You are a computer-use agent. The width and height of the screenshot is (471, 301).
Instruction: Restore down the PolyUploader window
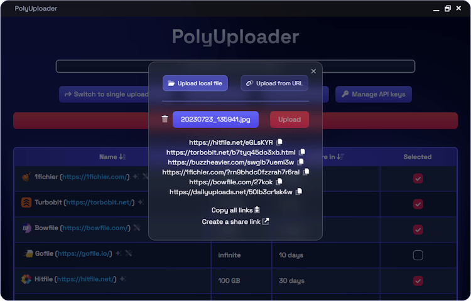pos(448,8)
